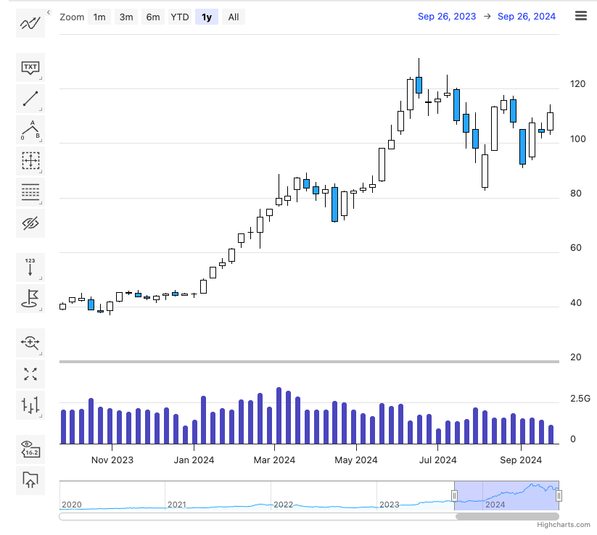Set zoom range to 1m

coord(99,17)
